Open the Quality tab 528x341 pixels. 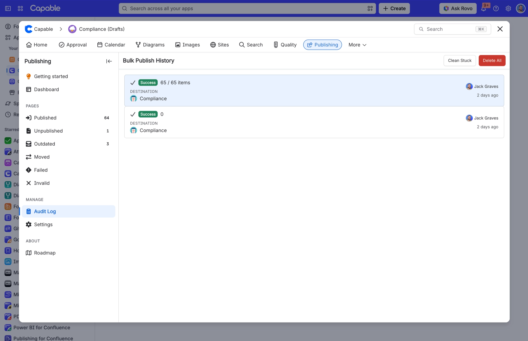285,45
